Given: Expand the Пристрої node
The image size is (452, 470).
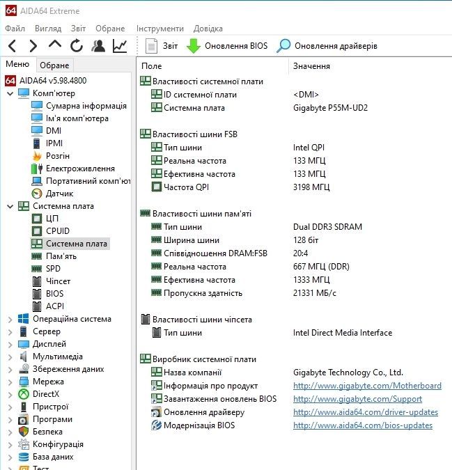Looking at the screenshot, I should [10, 407].
